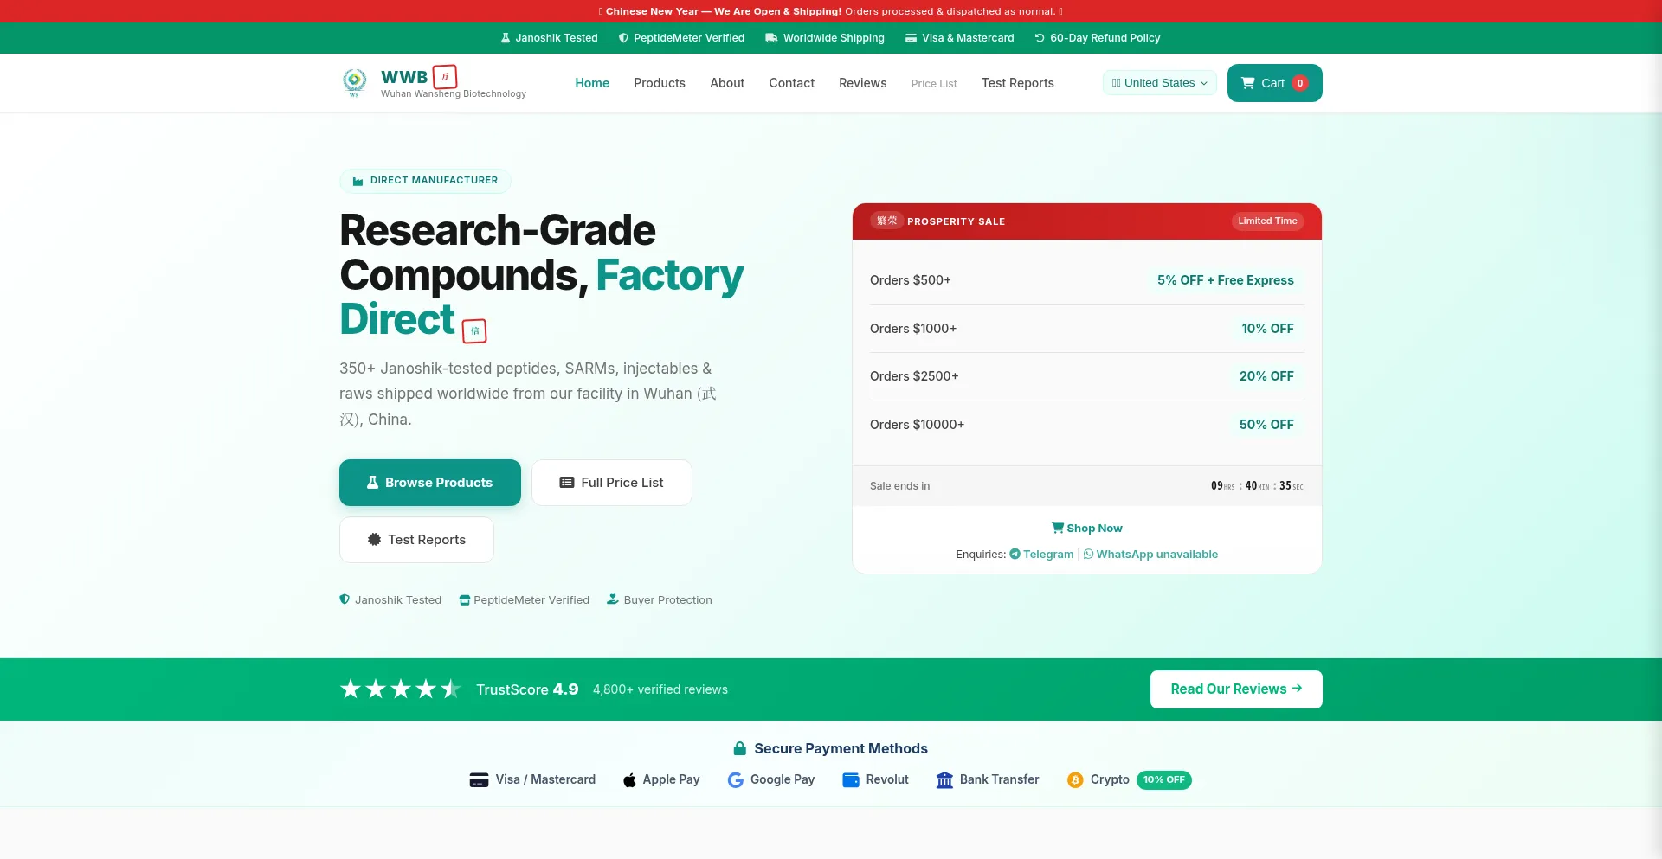Click the red seal icon next to WWB
The height and width of the screenshot is (859, 1662).
445,77
